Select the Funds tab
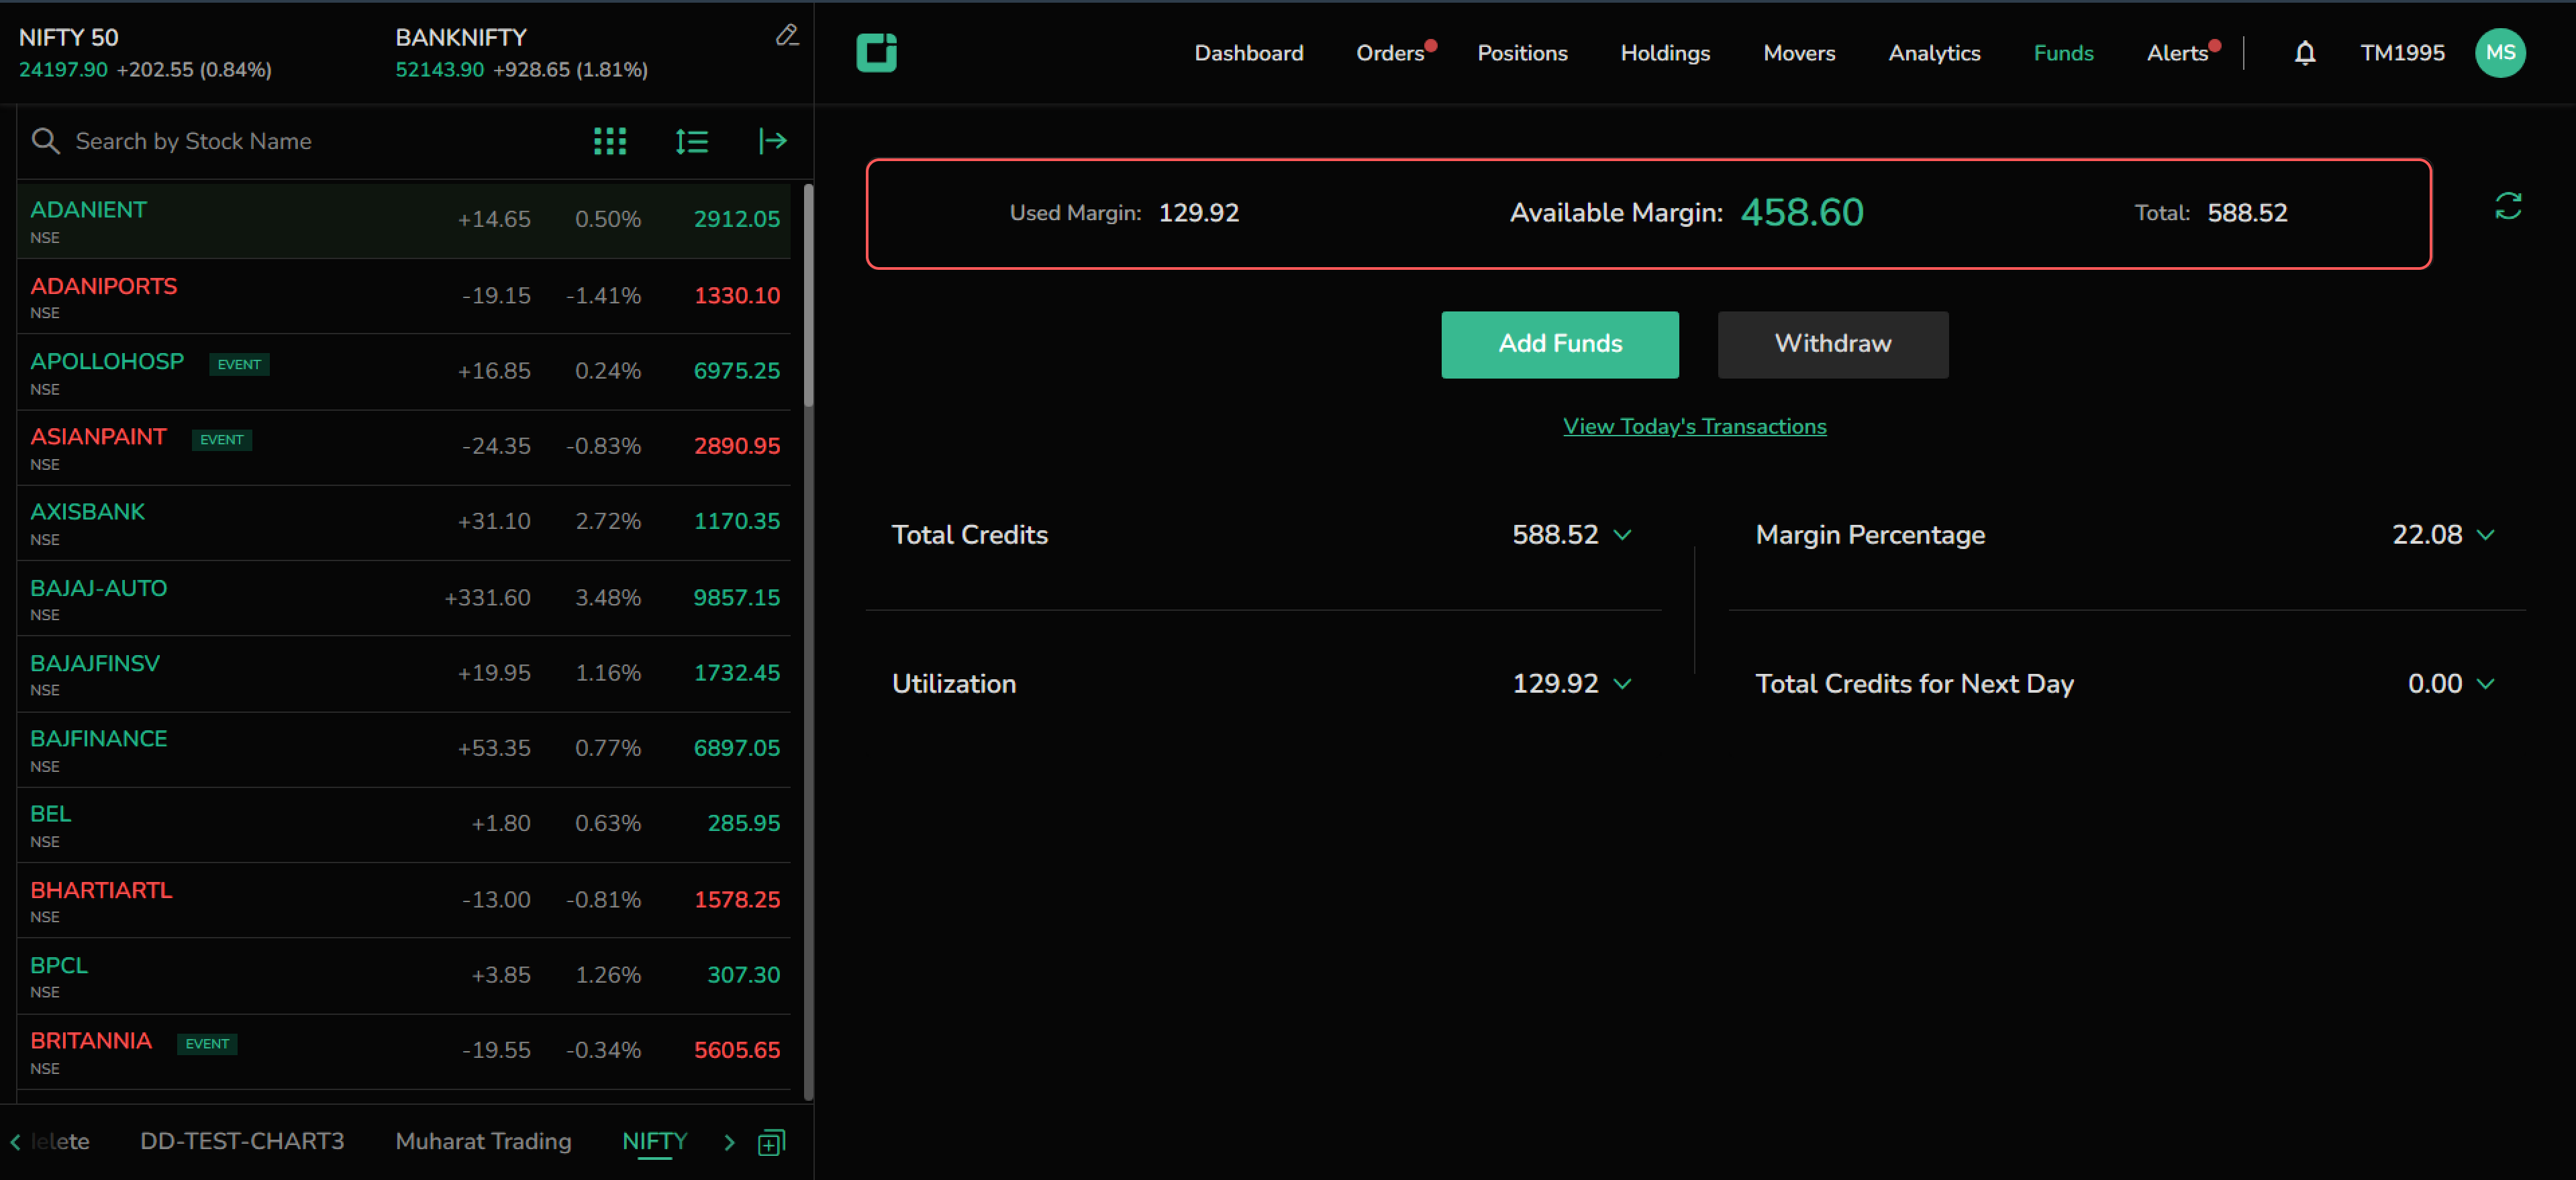 (2063, 53)
